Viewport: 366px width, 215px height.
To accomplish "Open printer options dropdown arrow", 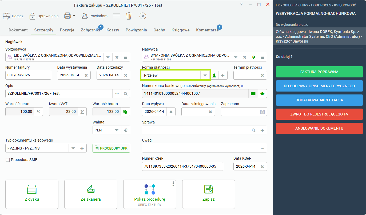I will 74,16.
